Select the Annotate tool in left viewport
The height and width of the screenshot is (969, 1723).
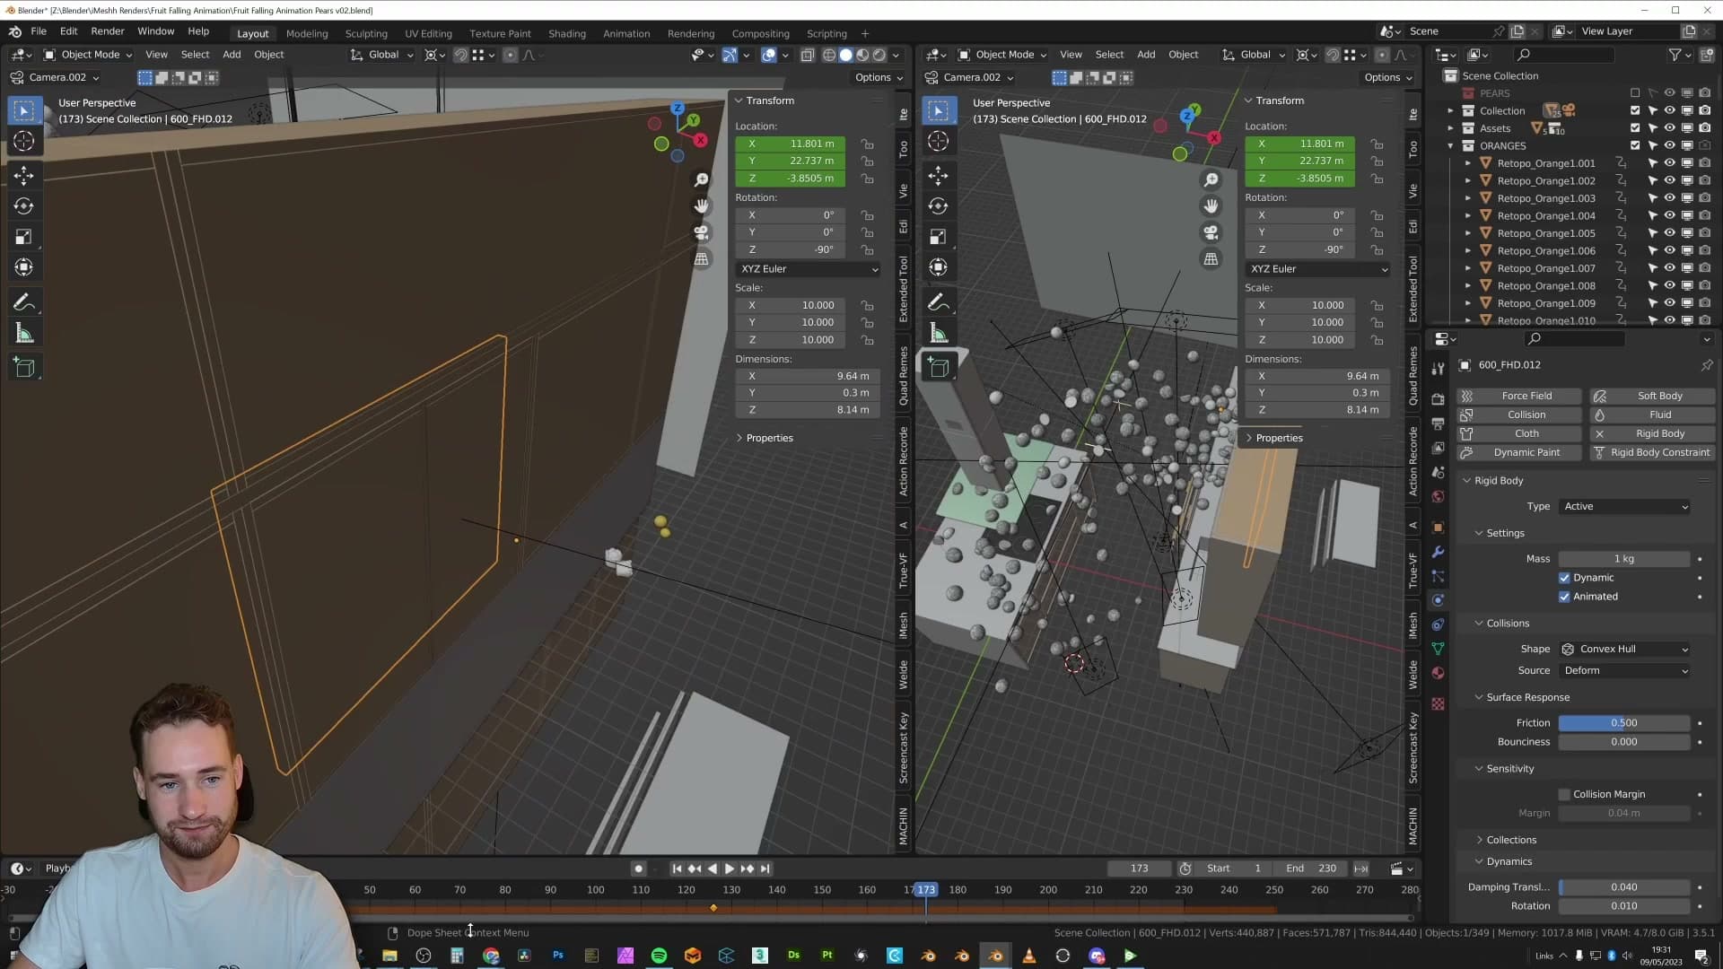pyautogui.click(x=24, y=302)
